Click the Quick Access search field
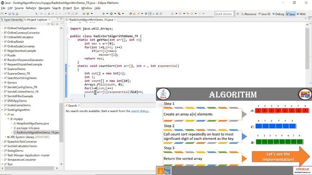This screenshot has height=175, width=312. (224, 14)
